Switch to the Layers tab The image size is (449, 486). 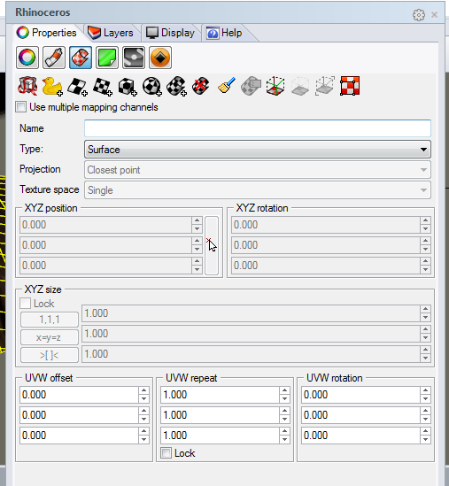click(111, 33)
